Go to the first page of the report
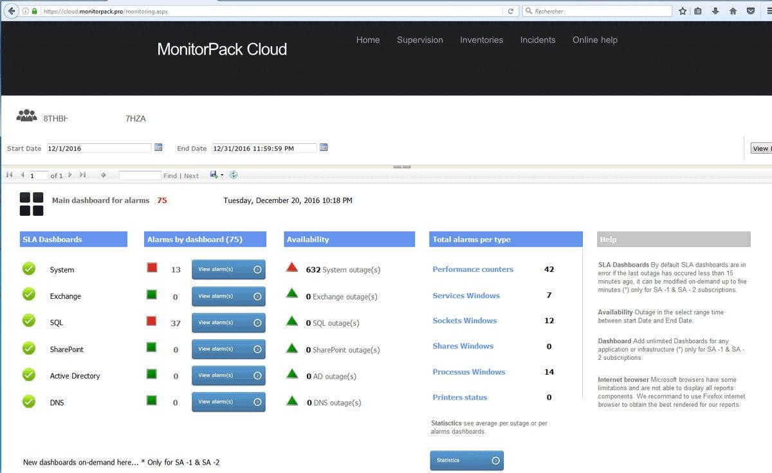Image resolution: width=772 pixels, height=473 pixels. point(9,175)
